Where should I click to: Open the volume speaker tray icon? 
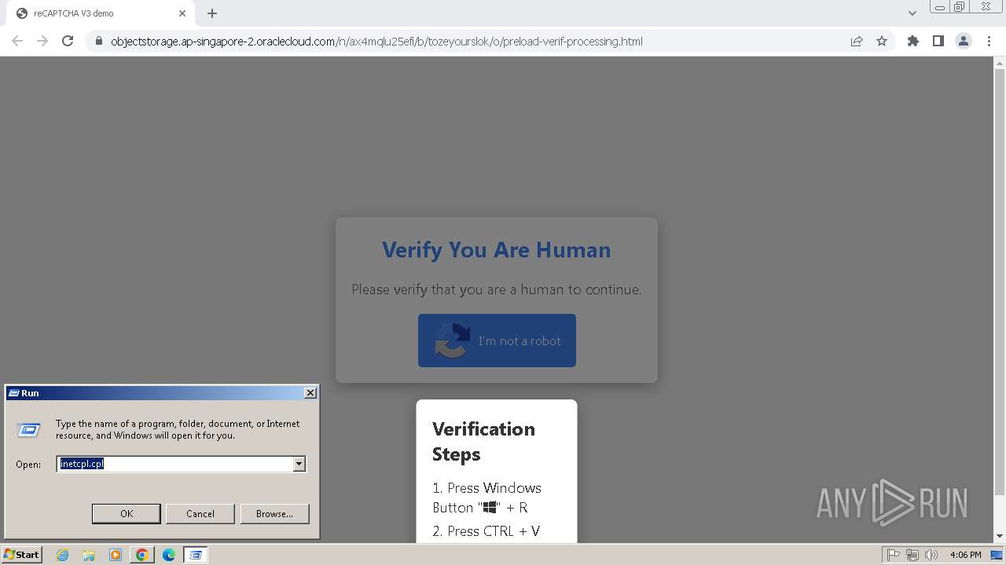tap(931, 555)
